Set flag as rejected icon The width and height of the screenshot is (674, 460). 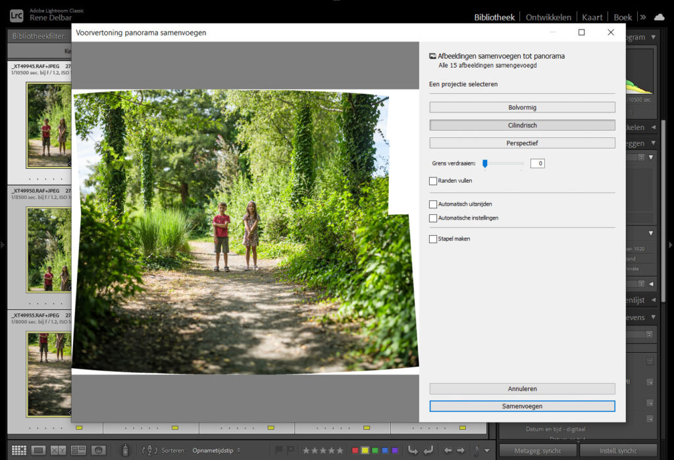tap(290, 449)
